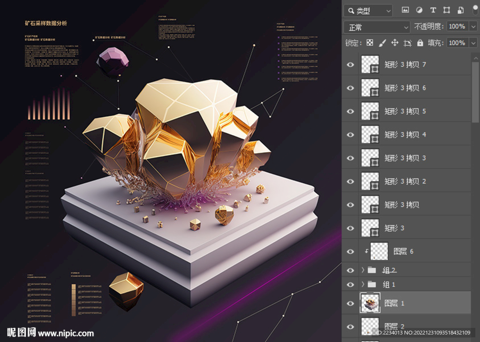Image resolution: width=480 pixels, height=342 pixels.
Task: Toggle visibility of 图层 1 layer
Action: point(350,304)
